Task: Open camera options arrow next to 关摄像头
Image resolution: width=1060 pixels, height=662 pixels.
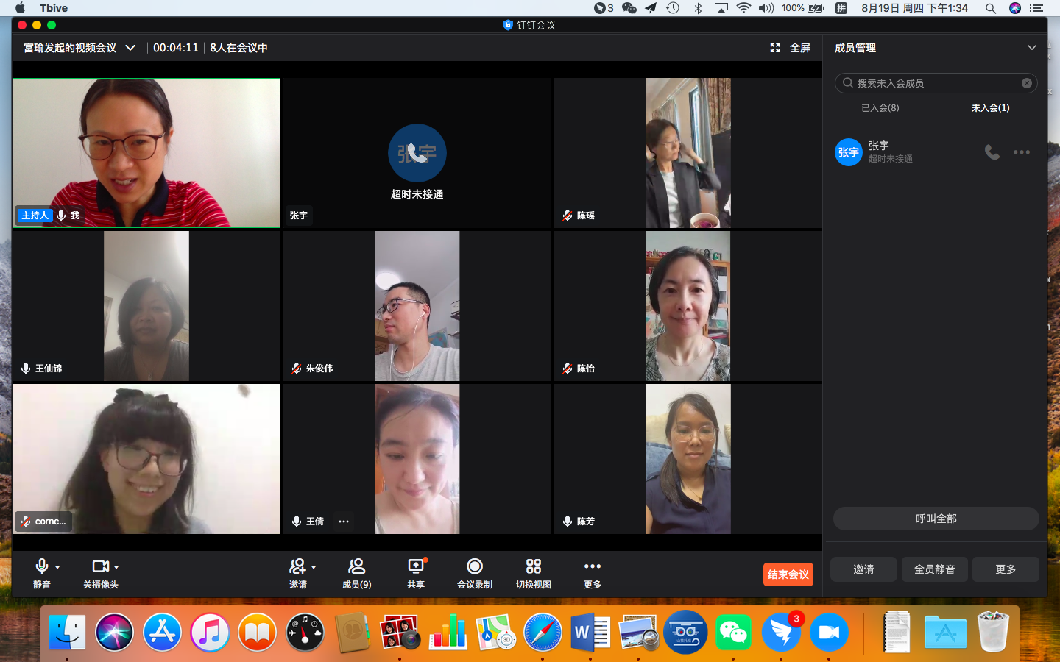Action: (x=116, y=567)
